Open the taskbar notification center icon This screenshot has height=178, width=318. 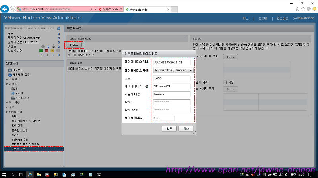[x=310, y=175]
